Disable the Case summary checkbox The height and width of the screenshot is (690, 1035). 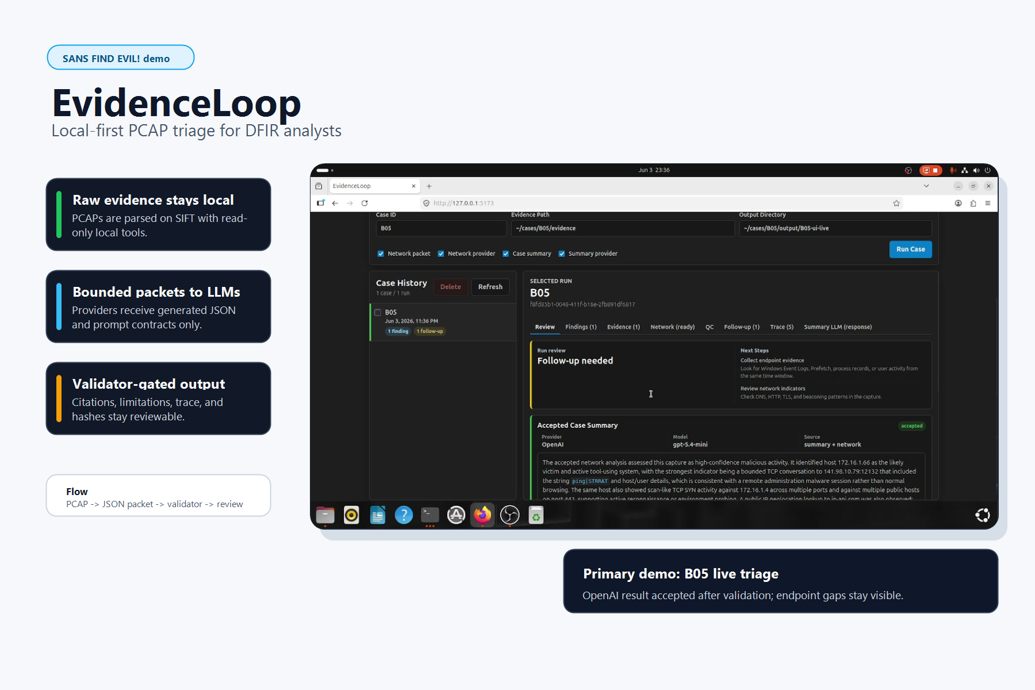[506, 254]
